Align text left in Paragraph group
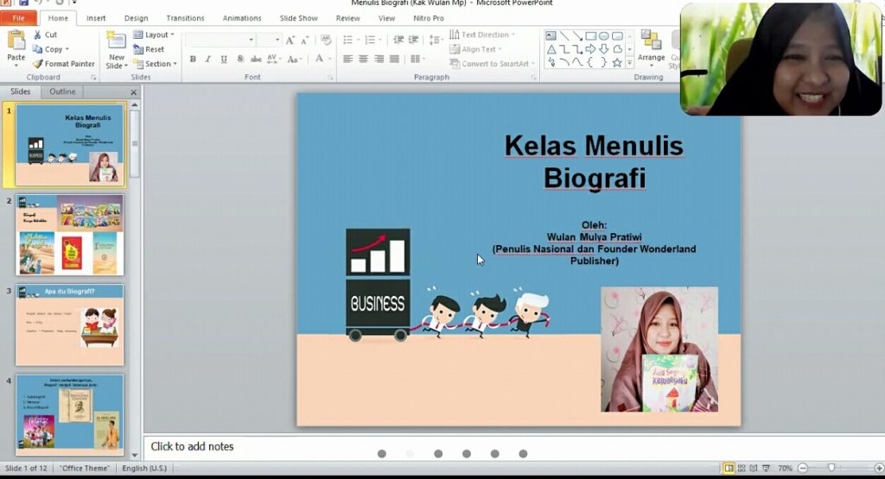This screenshot has height=479, width=885. pyautogui.click(x=347, y=59)
